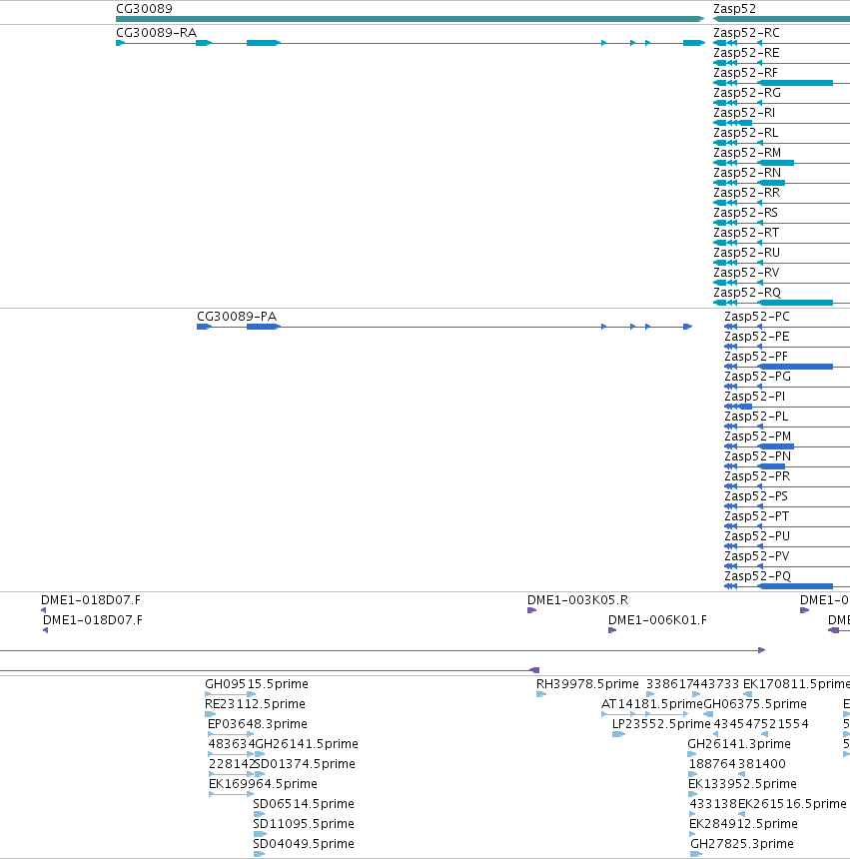Viewport: 850px width, 859px height.
Task: Select CDS label Zasp52-PM
Action: coord(757,436)
